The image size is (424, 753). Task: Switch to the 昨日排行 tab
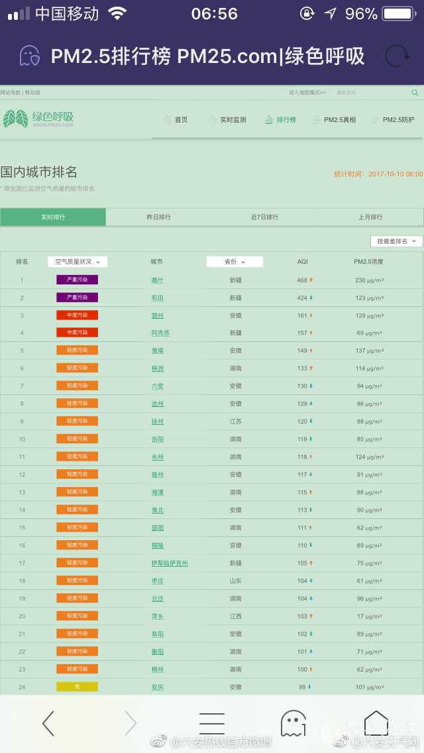click(x=158, y=217)
